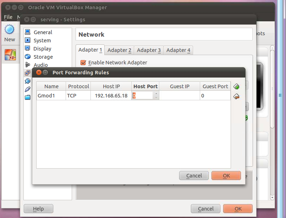The height and width of the screenshot is (218, 286).
Task: Toggle Enable Network Adapter checkbox
Action: 83,63
